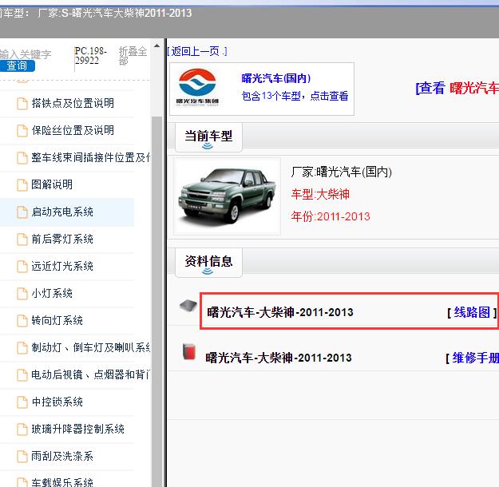Image resolution: width=499 pixels, height=487 pixels.
Task: Open the 查看 曙光汽车 link at right
Action: [x=457, y=88]
